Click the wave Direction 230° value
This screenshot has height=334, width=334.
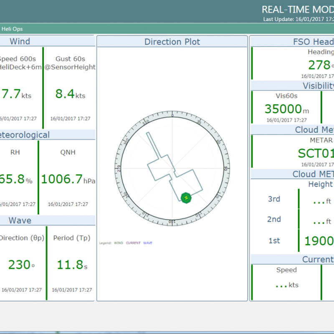coord(20,265)
